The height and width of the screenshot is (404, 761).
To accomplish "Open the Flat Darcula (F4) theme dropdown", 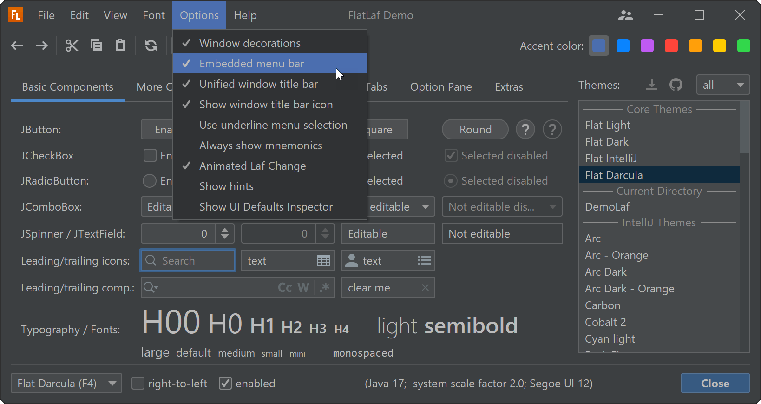I will click(66, 384).
